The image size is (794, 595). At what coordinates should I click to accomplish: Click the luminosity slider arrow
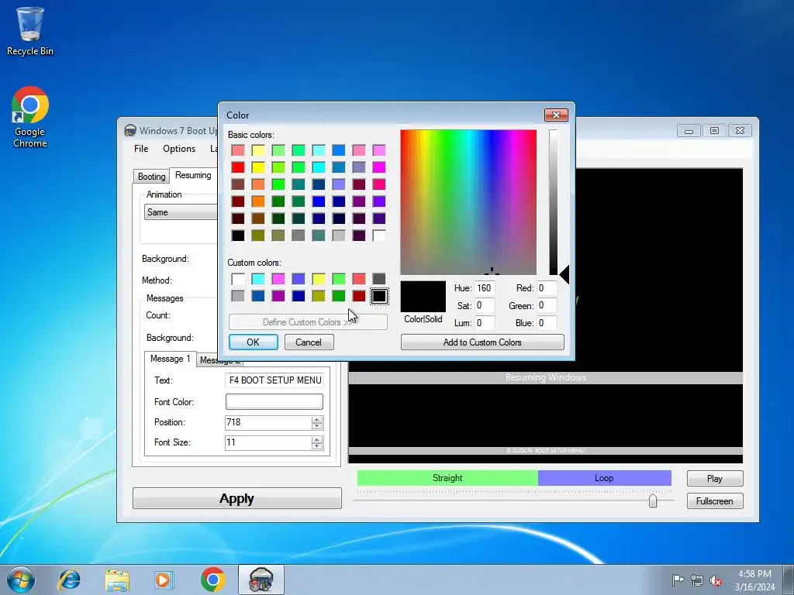click(564, 275)
